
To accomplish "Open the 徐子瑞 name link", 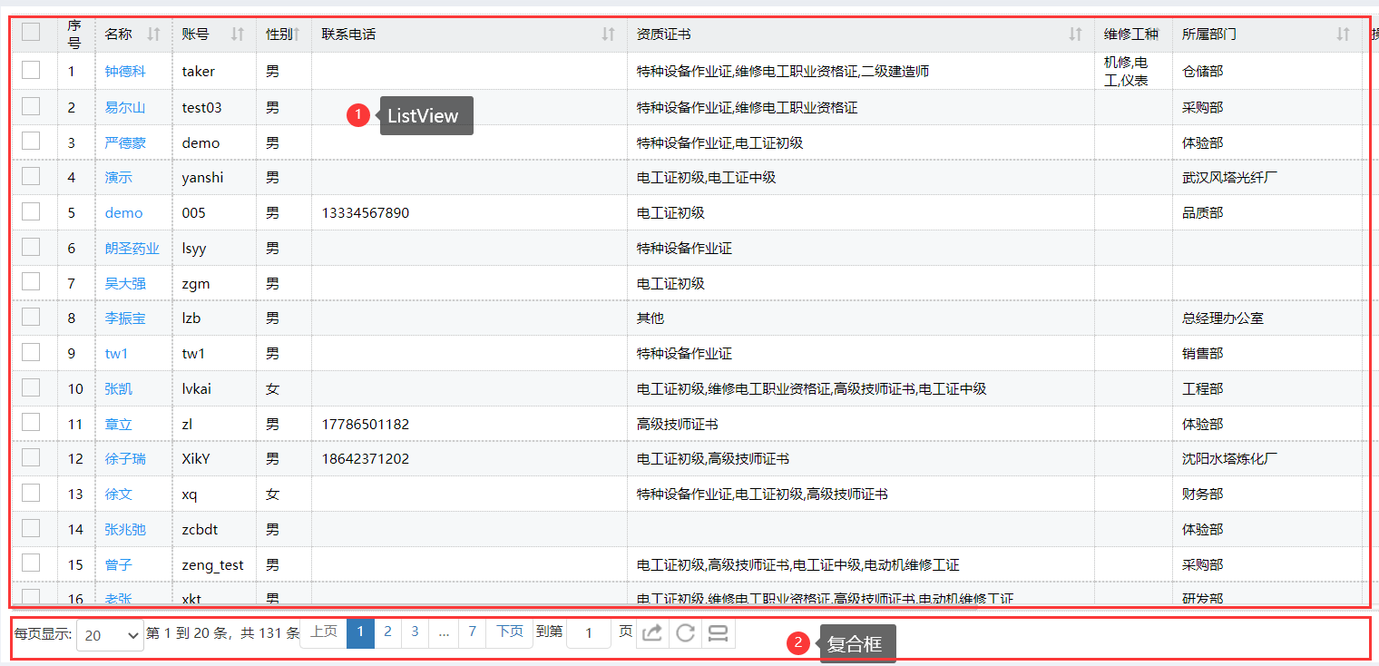I will point(125,459).
